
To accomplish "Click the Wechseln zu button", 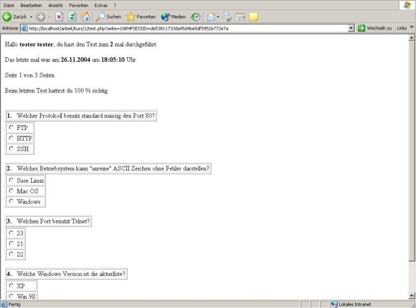I will pyautogui.click(x=374, y=28).
